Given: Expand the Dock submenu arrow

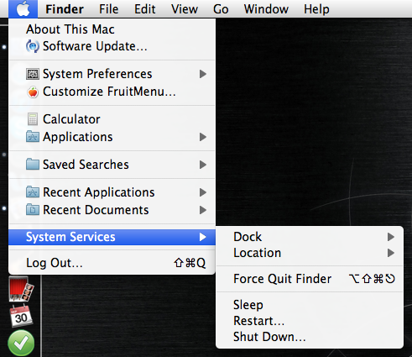Looking at the screenshot, I should coord(391,237).
